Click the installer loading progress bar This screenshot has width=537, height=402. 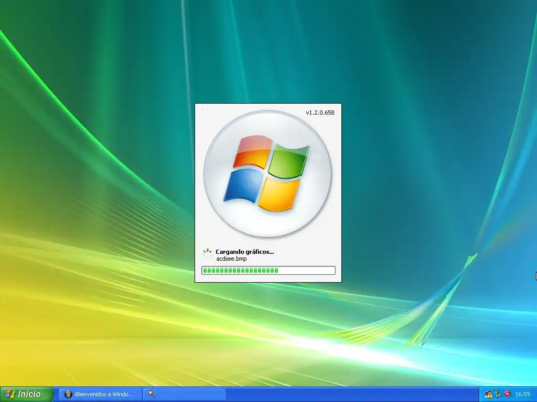tap(268, 271)
